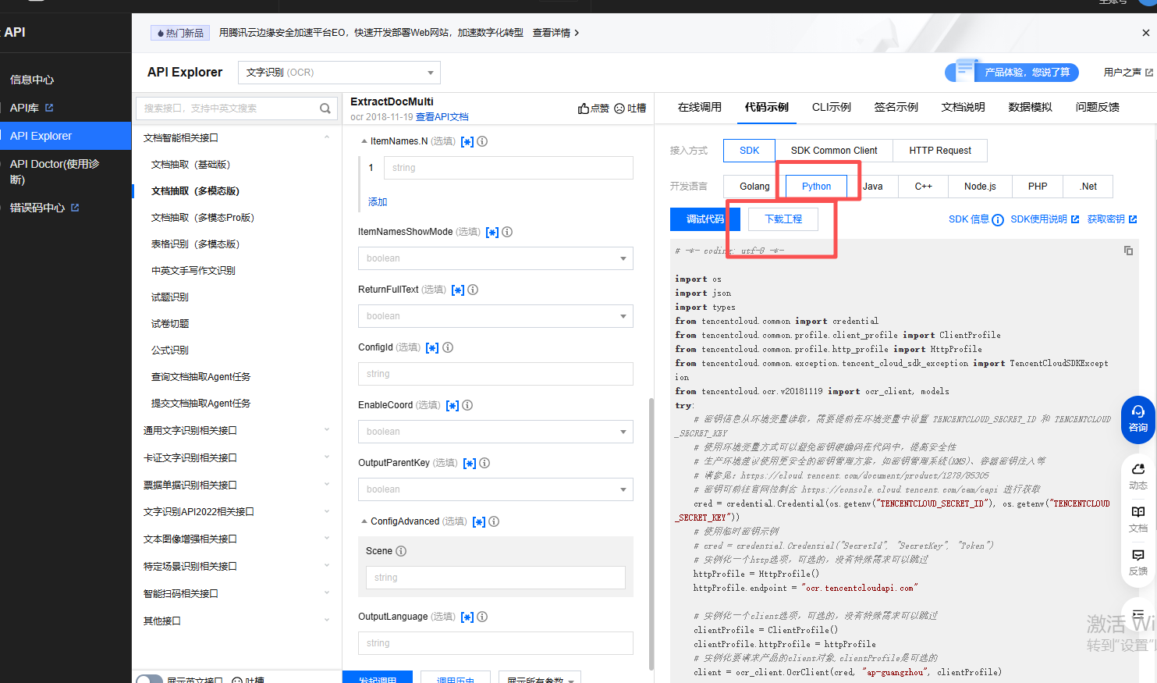Image resolution: width=1157 pixels, height=683 pixels.
Task: Click the info icon next to ConfigId
Action: click(x=448, y=347)
